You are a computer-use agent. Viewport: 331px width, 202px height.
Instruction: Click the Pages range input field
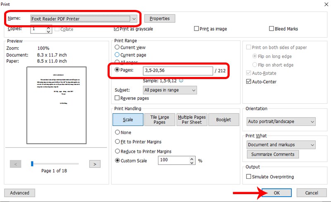click(177, 71)
